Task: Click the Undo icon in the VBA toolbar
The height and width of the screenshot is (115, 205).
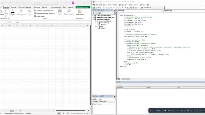Action: click(114, 8)
